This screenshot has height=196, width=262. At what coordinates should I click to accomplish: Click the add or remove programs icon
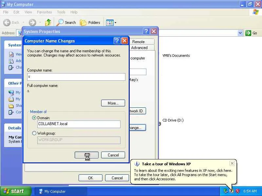(x=11, y=61)
